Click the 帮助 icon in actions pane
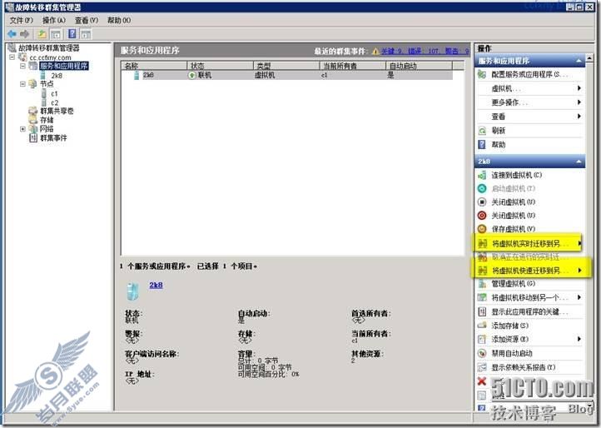The image size is (601, 428). tap(482, 145)
